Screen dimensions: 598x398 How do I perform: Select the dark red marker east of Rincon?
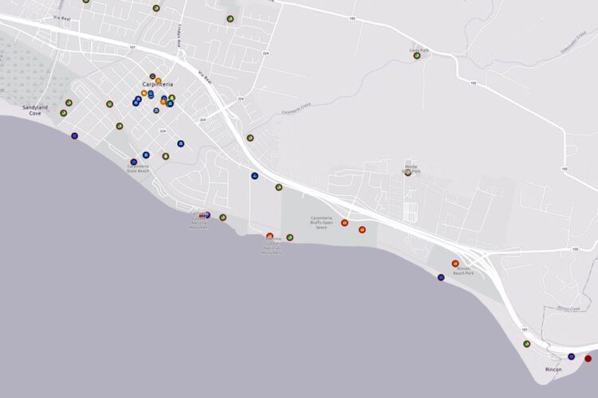(x=588, y=358)
